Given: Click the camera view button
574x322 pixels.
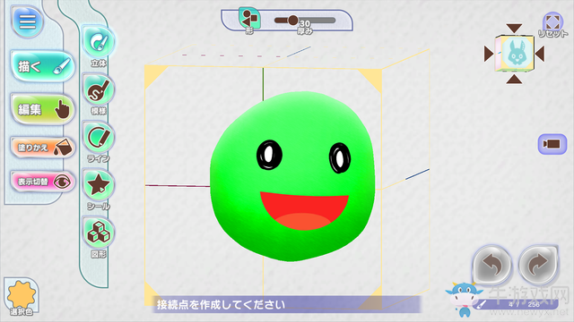Looking at the screenshot, I should point(552,144).
